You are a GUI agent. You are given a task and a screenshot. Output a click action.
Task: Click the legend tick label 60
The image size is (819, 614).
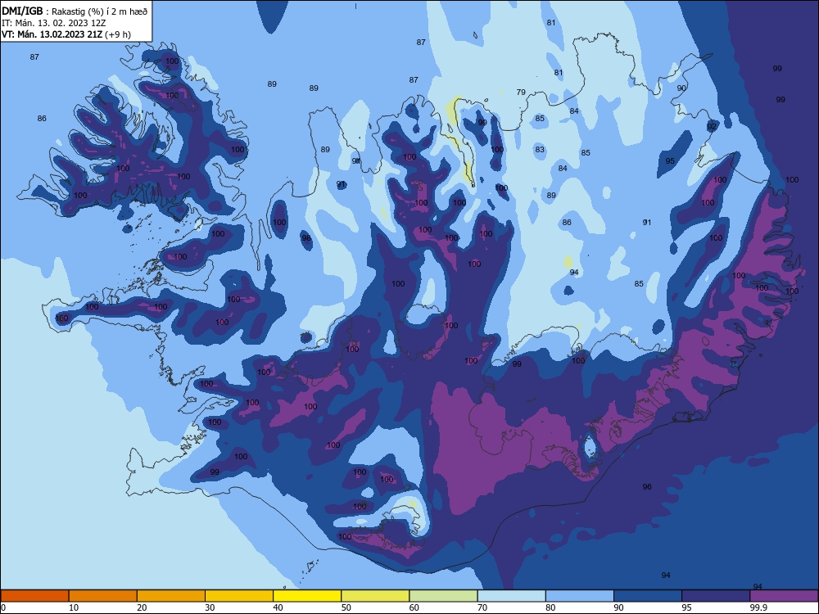414,607
